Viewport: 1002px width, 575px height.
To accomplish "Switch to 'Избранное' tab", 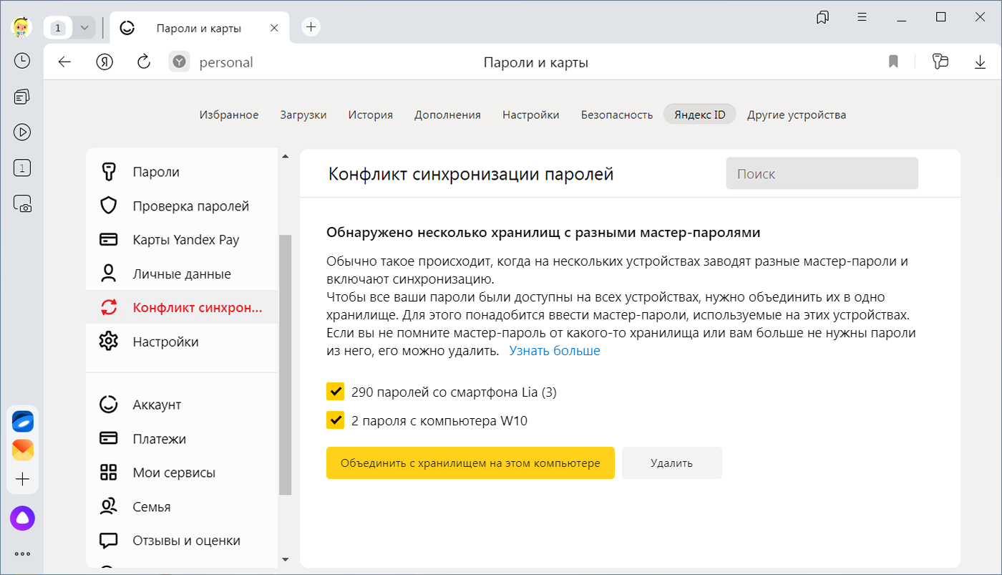I will (229, 115).
